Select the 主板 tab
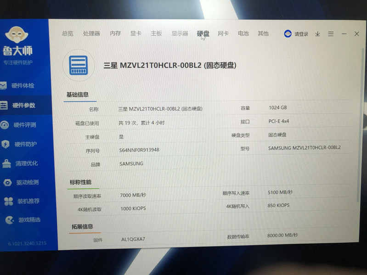Viewport: 367px width, 275px height. [x=156, y=34]
